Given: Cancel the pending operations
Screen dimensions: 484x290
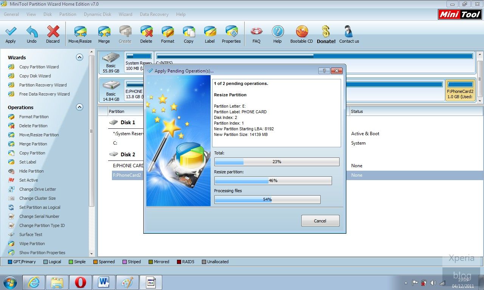Looking at the screenshot, I should click(x=320, y=221).
